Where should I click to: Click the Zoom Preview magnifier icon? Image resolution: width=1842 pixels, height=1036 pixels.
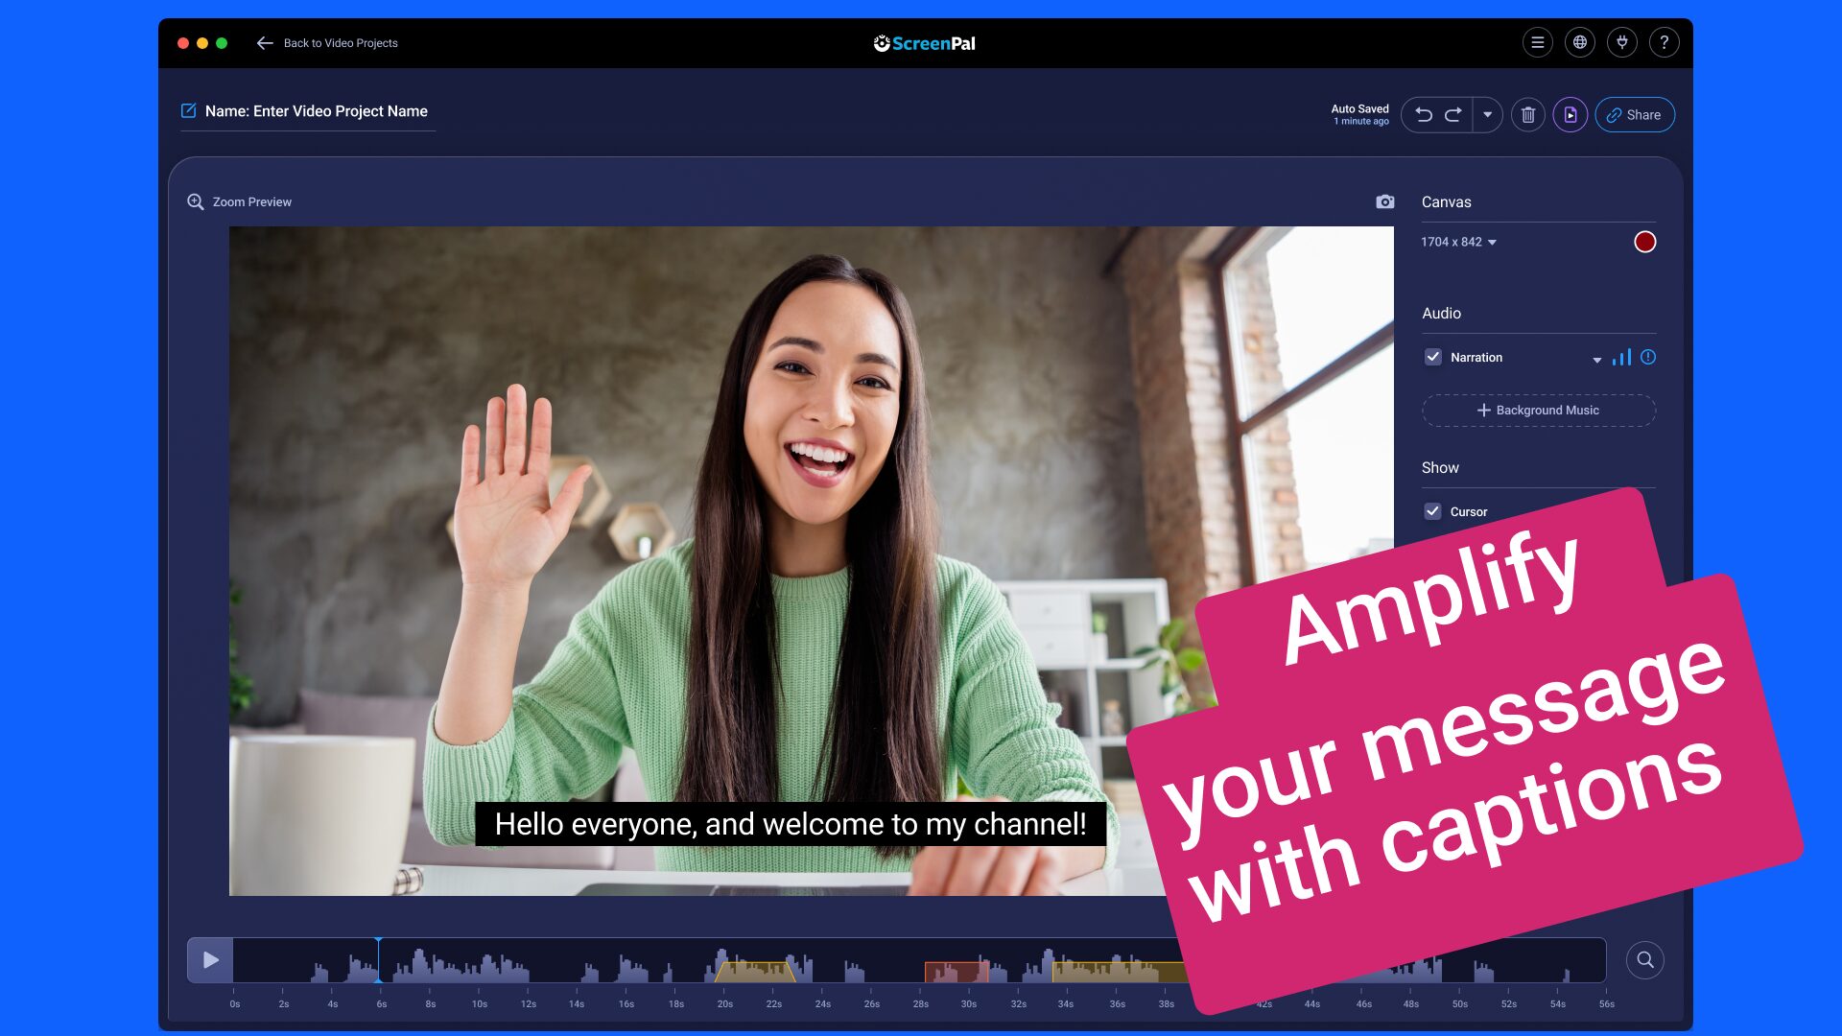click(x=196, y=201)
